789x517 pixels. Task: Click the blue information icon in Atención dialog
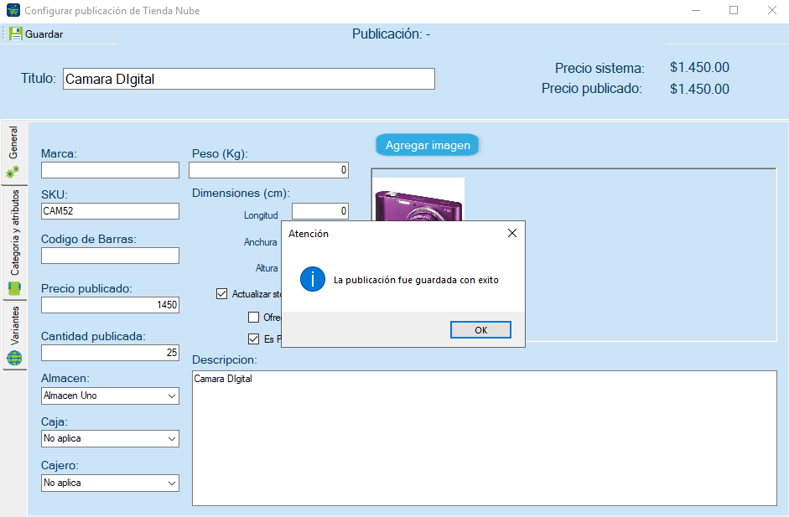[313, 279]
